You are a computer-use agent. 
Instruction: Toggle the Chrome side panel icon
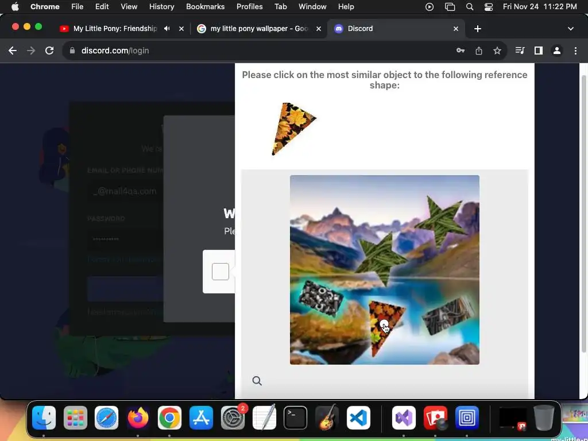(x=539, y=51)
